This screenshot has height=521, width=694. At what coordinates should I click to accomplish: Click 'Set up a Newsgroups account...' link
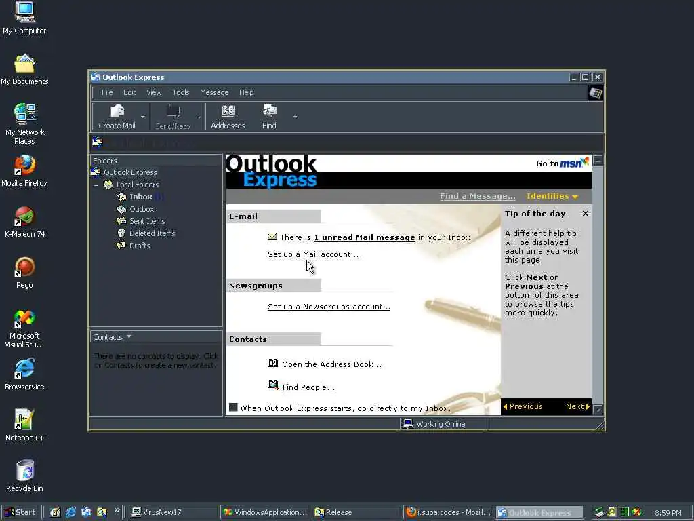point(329,307)
